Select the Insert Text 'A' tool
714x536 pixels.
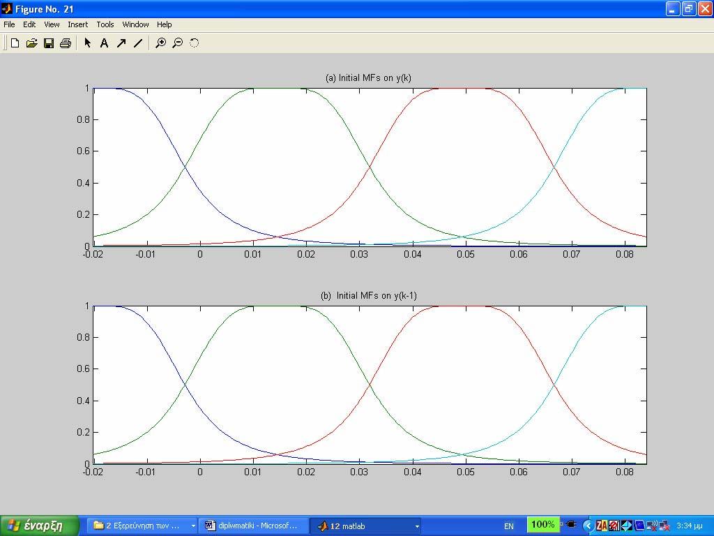[x=105, y=43]
